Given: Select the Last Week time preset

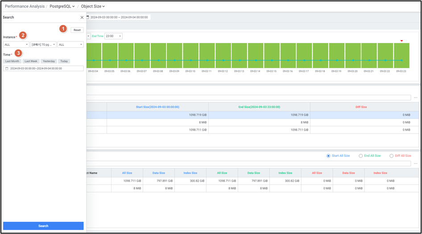Looking at the screenshot, I should pyautogui.click(x=31, y=61).
